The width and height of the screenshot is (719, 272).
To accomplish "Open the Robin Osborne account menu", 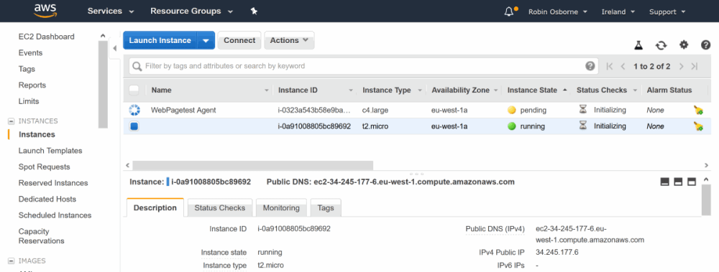I will point(558,12).
